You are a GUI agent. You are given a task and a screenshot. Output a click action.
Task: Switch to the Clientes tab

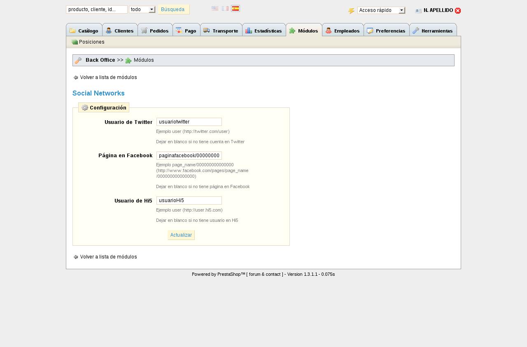(120, 30)
